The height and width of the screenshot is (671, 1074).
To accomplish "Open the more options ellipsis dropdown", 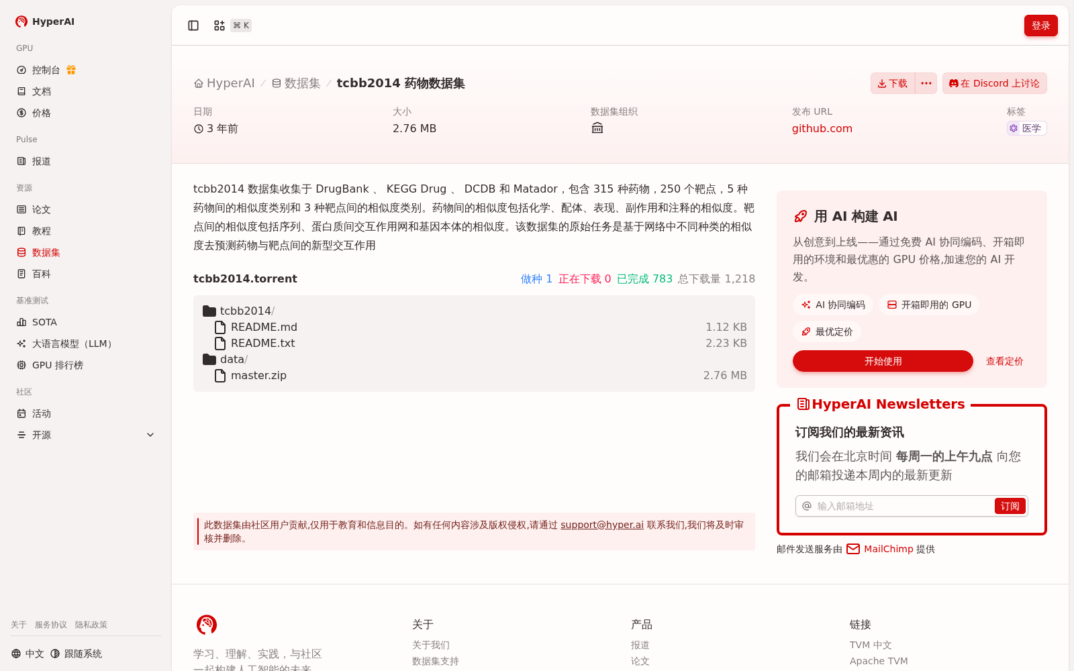I will click(926, 83).
